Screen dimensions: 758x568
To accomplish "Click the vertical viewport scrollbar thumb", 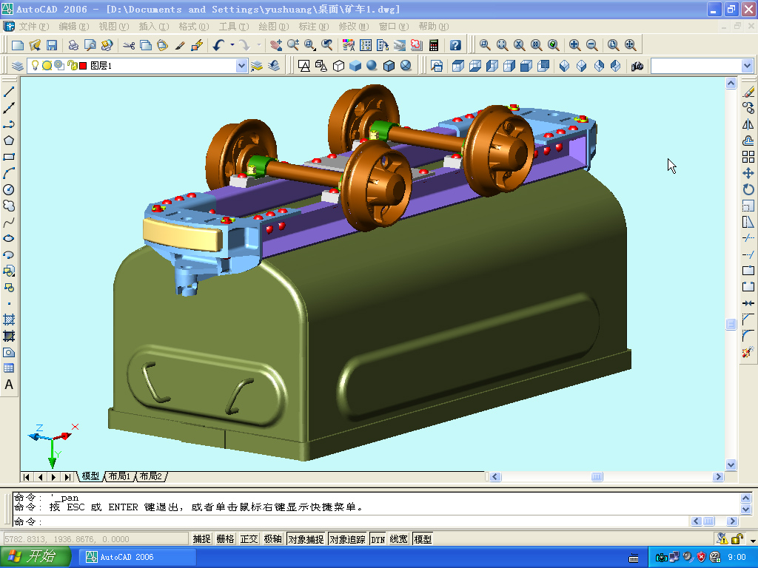I will 731,324.
